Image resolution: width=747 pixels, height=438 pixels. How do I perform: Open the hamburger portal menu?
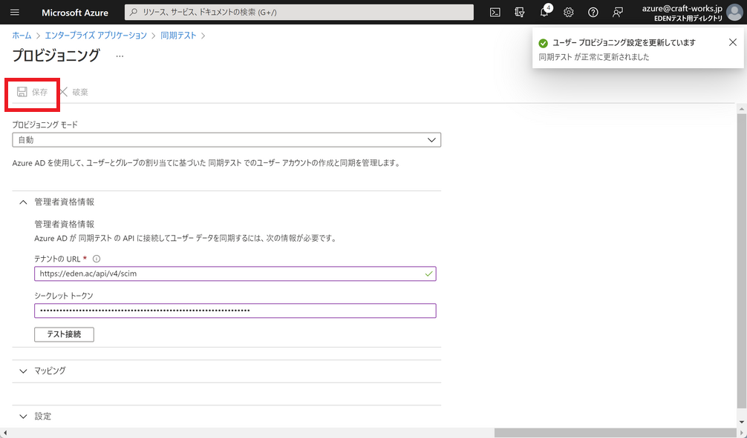tap(15, 13)
